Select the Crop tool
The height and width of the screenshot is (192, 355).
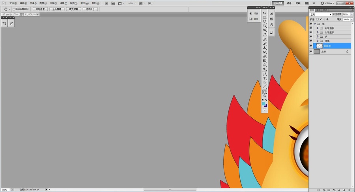point(264,30)
